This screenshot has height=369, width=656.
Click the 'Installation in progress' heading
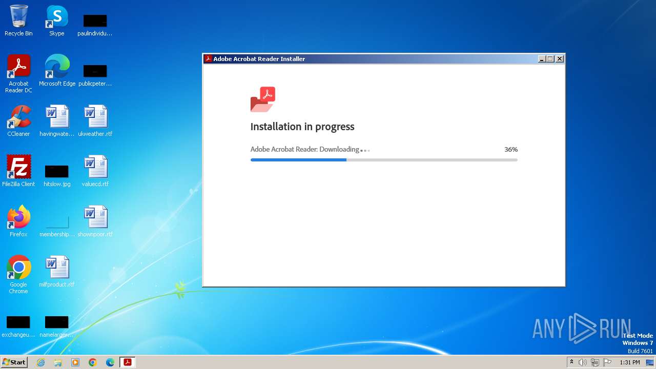click(302, 127)
